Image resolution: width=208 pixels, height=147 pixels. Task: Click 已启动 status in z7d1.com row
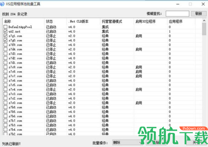point(51,63)
